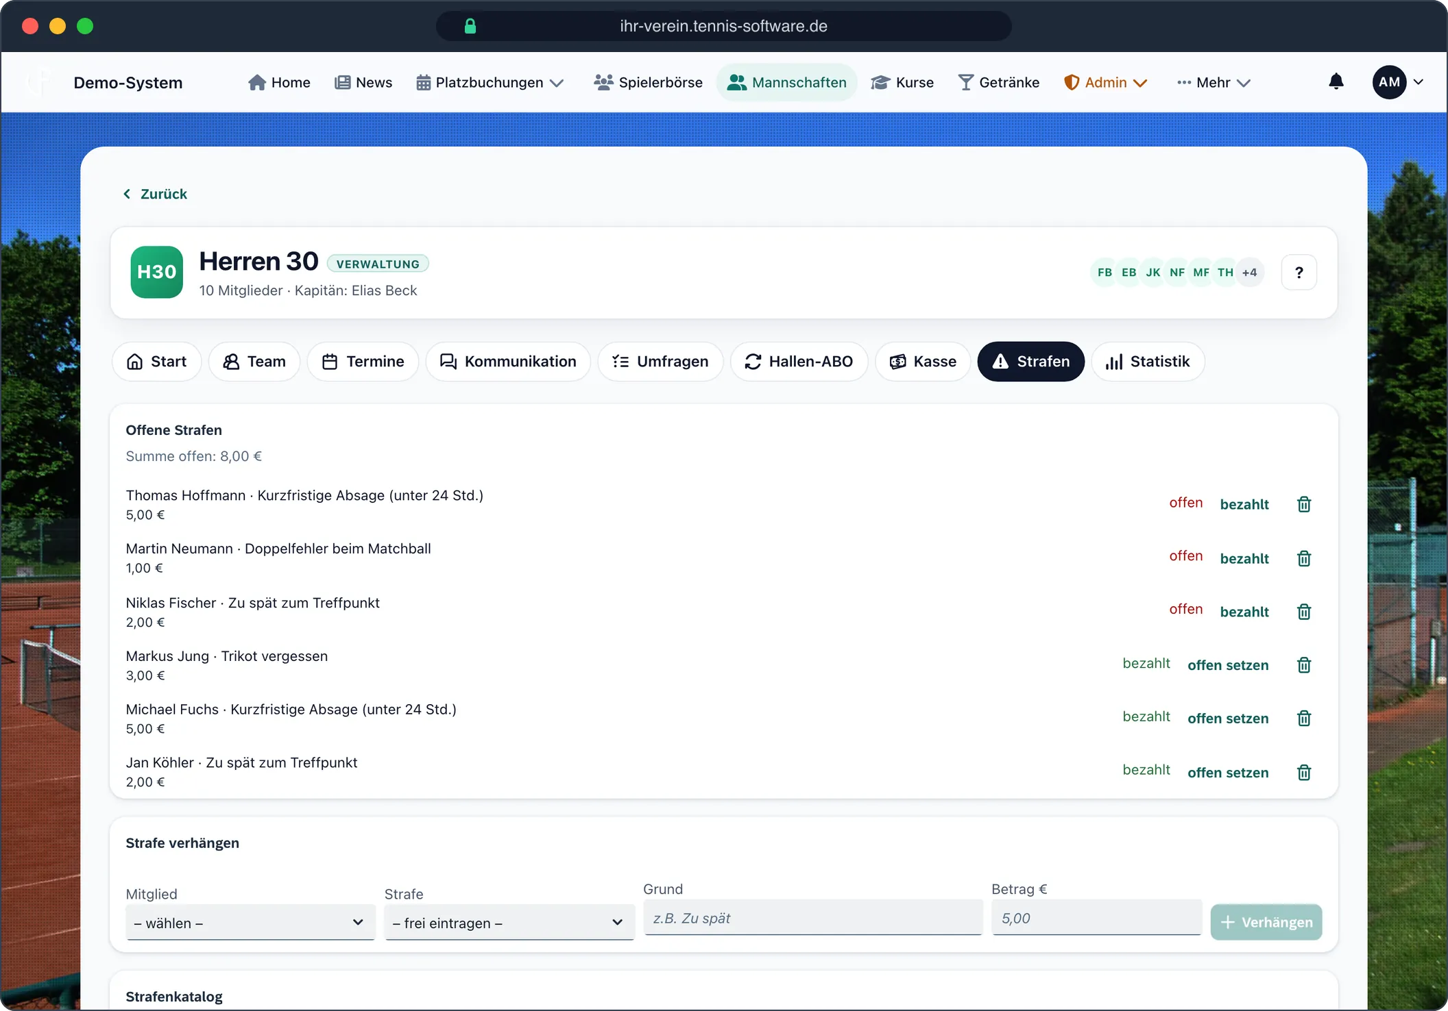The width and height of the screenshot is (1448, 1011).
Task: Open the Hallen-ABO tab
Action: point(799,362)
